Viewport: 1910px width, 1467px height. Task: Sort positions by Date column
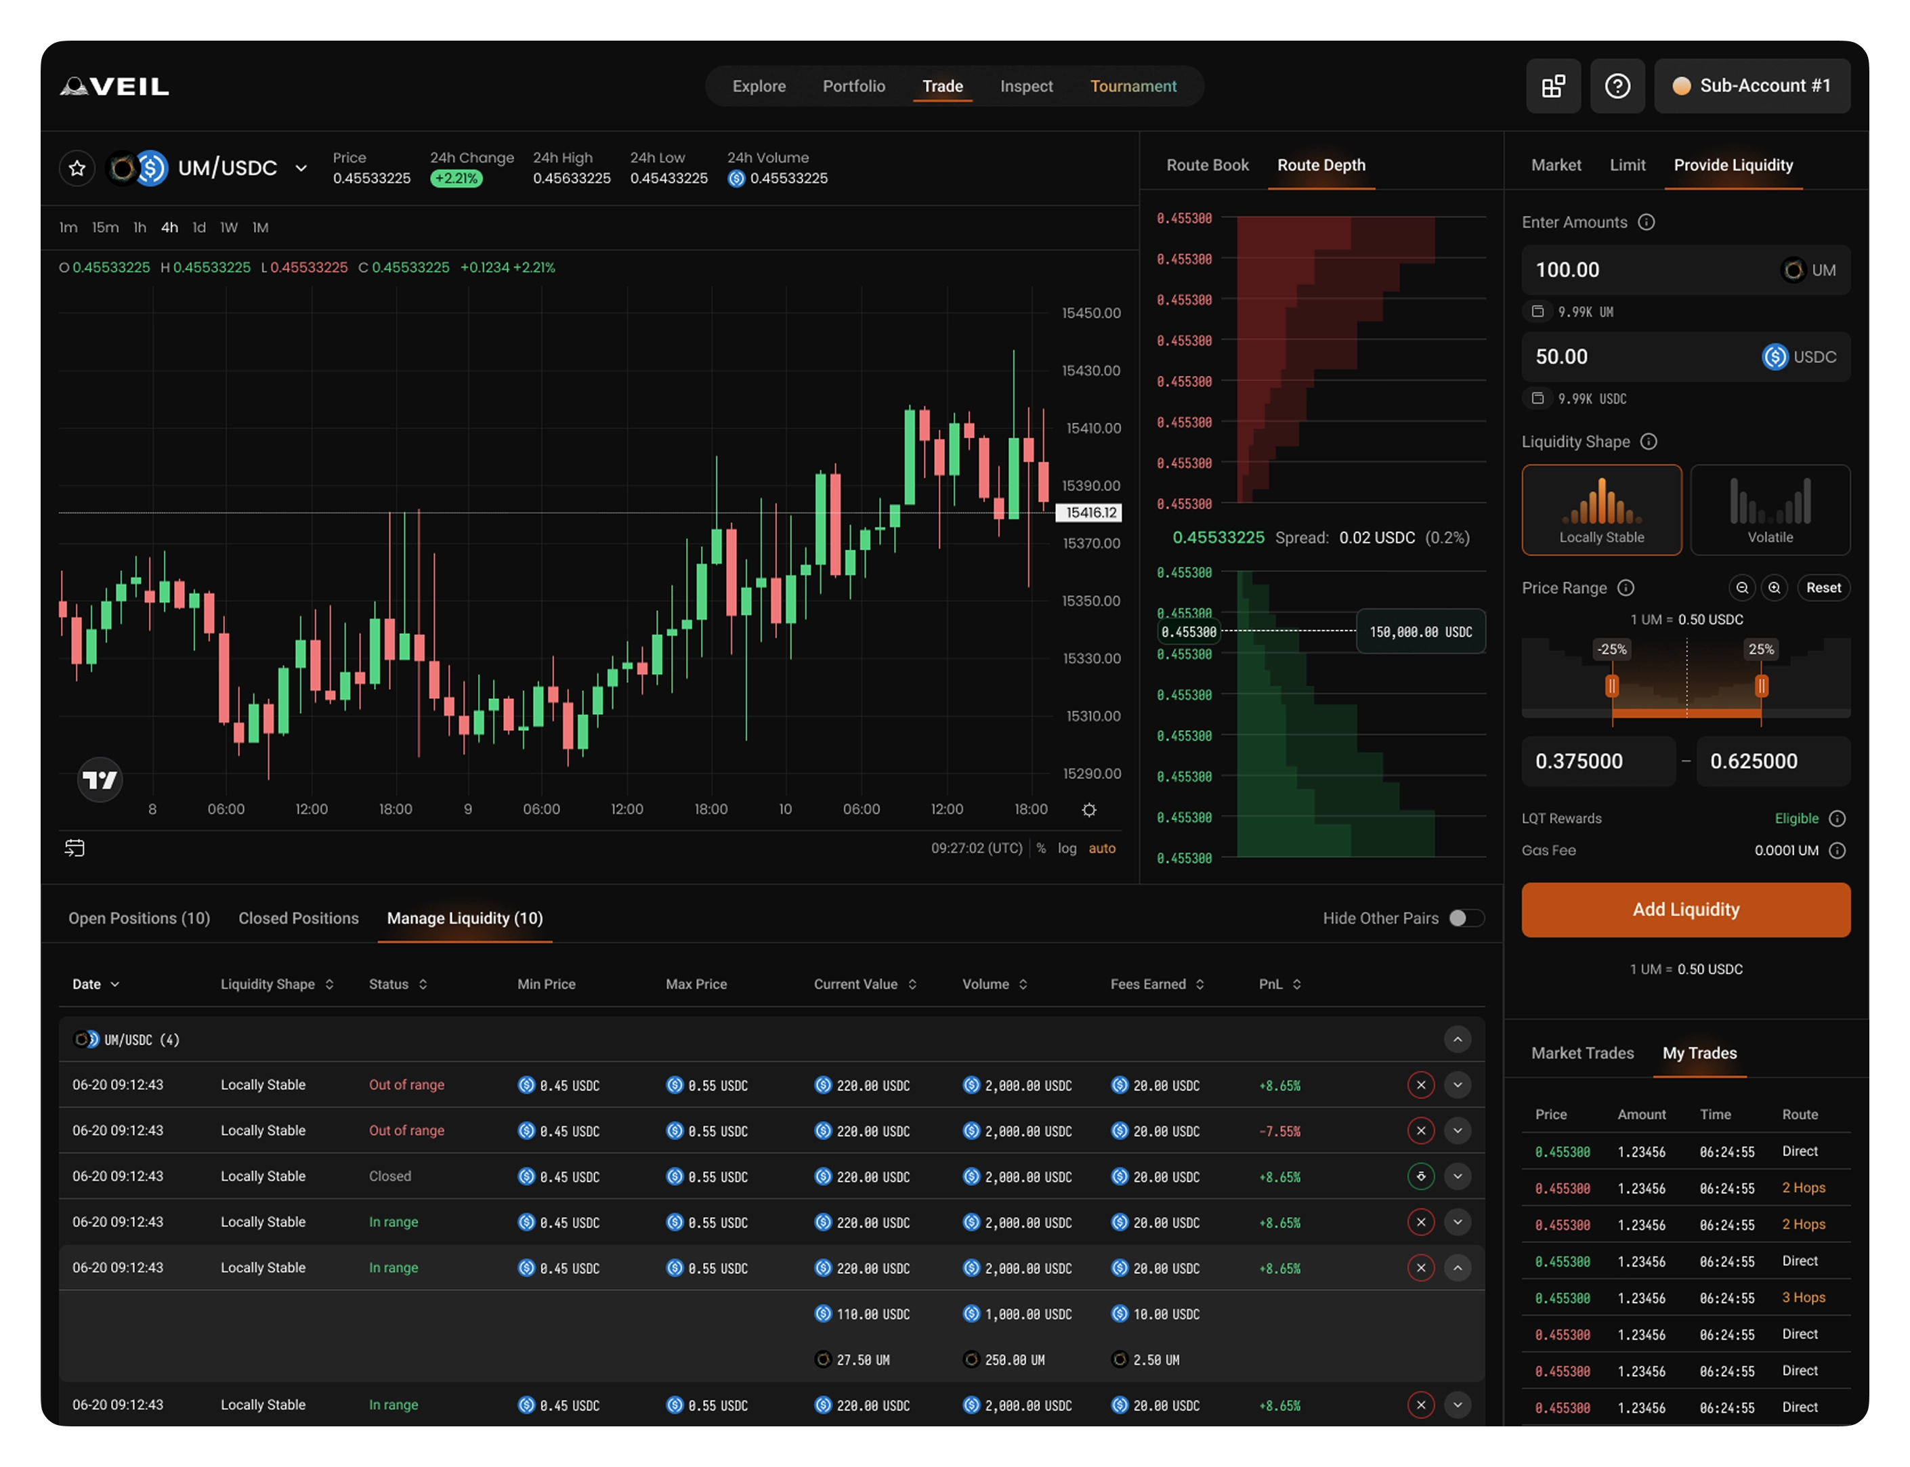pos(95,984)
